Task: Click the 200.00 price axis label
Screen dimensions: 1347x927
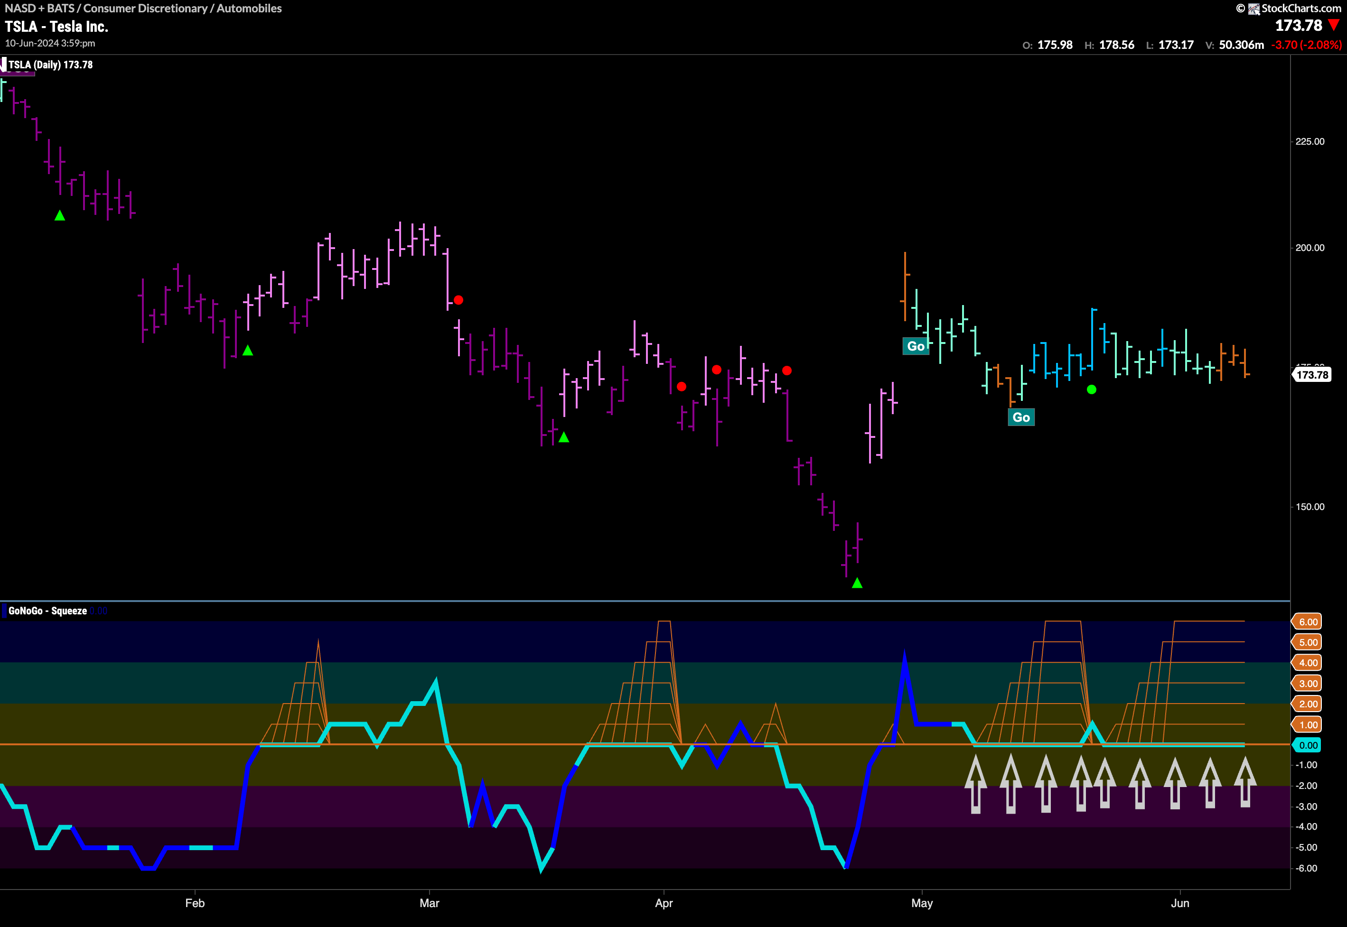Action: coord(1310,248)
